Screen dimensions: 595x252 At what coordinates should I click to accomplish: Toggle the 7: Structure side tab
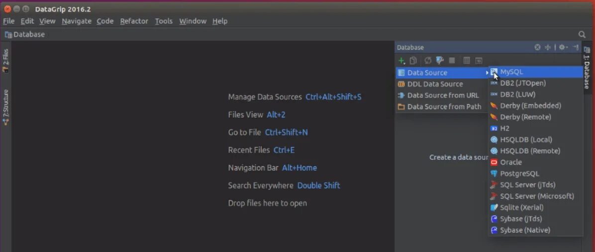click(x=5, y=107)
